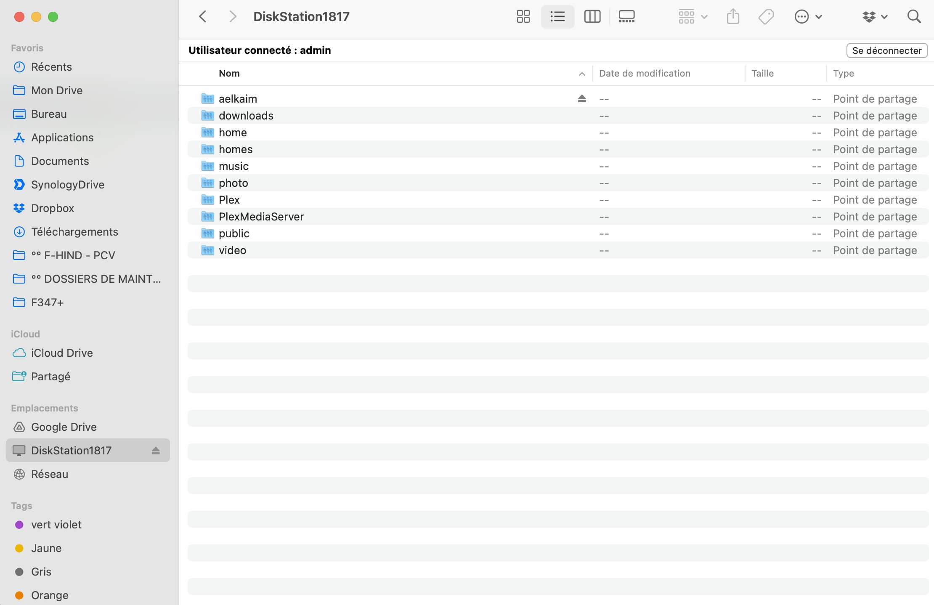934x605 pixels.
Task: Click the tag icon in toolbar
Action: [x=766, y=17]
